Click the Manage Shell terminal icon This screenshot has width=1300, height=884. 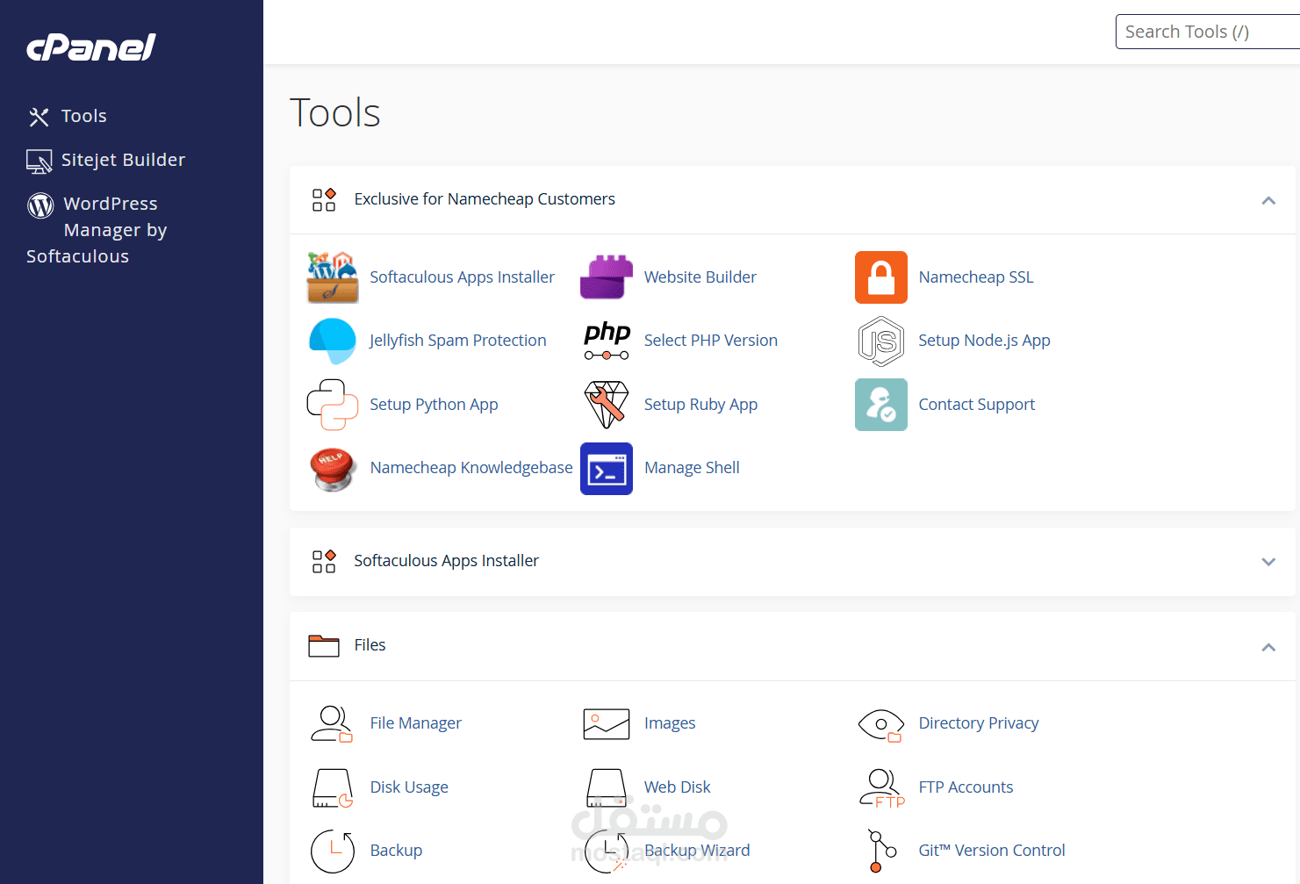pos(607,469)
